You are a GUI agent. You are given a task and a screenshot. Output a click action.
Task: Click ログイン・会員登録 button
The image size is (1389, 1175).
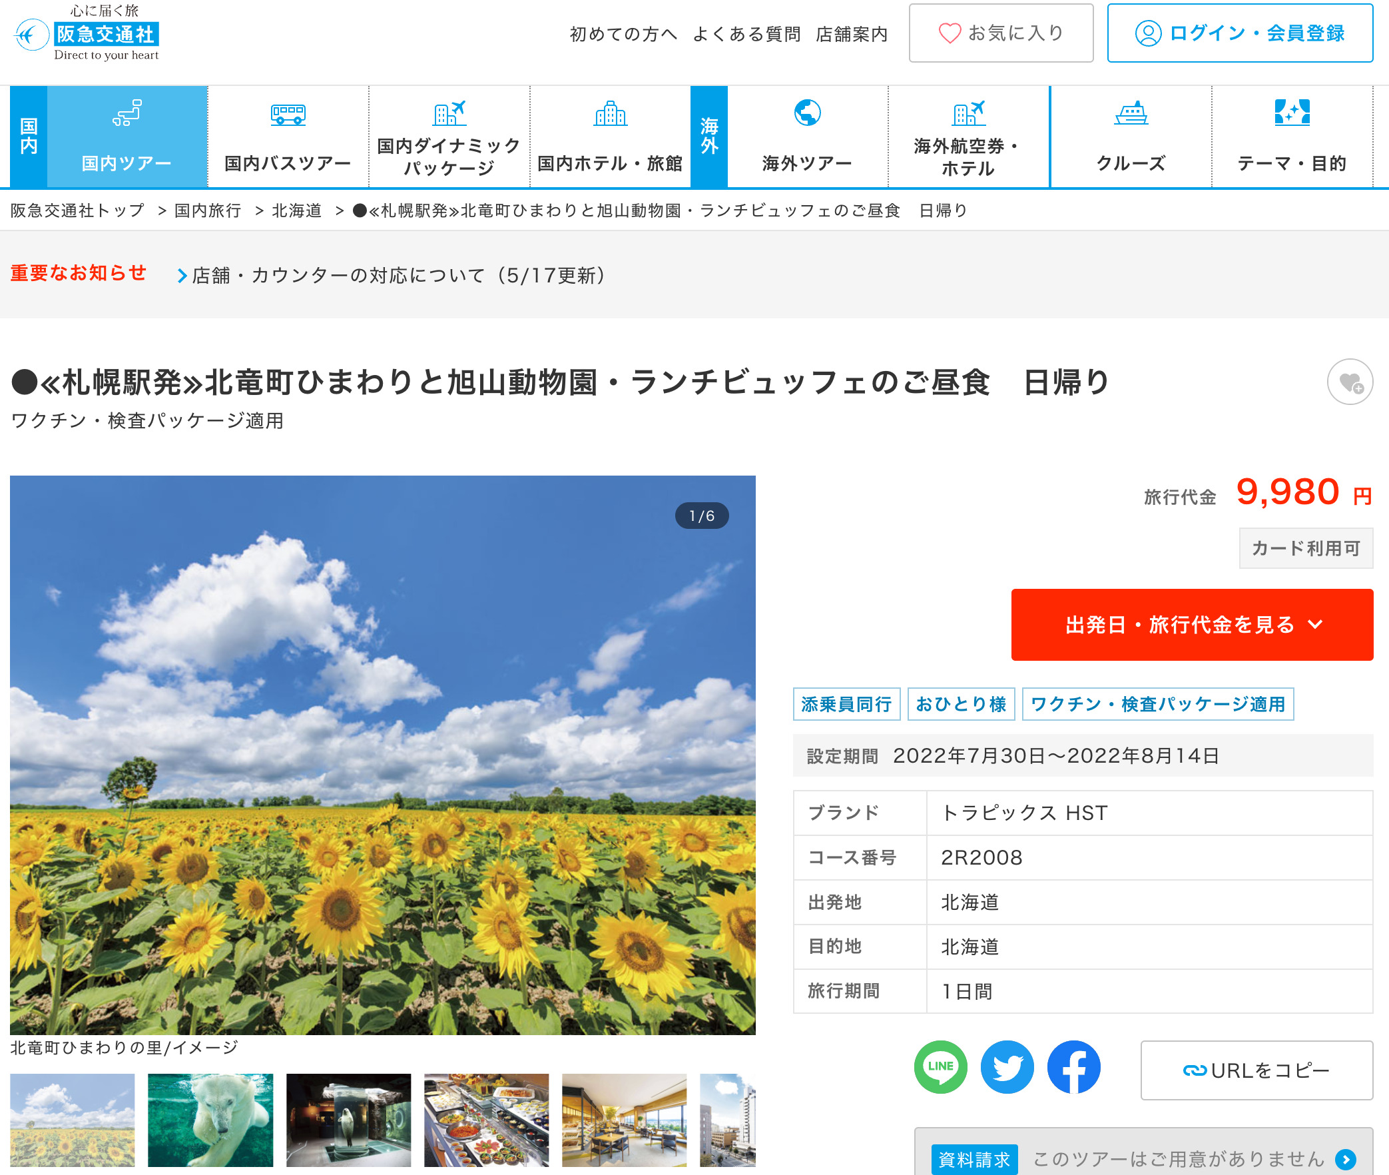pos(1240,33)
